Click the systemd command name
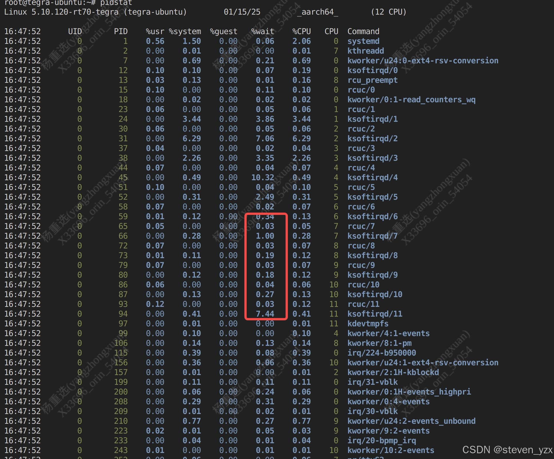This screenshot has width=554, height=459. coord(363,41)
